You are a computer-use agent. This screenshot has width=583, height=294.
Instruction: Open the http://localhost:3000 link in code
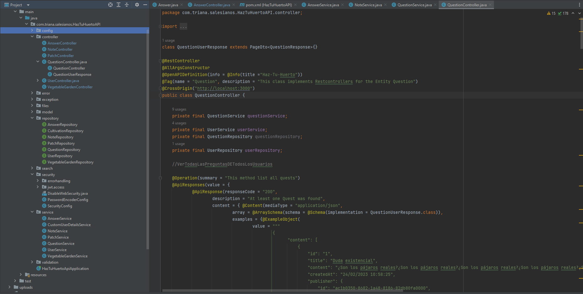(x=223, y=89)
